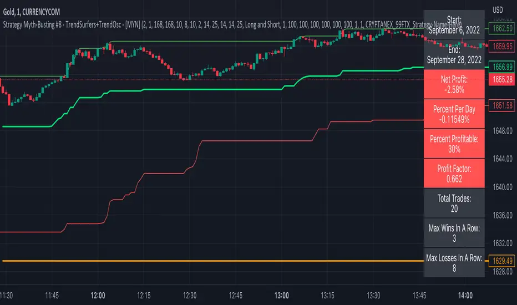Click the 12:15 time axis label
This screenshot has height=305, width=517.
coord(144,296)
